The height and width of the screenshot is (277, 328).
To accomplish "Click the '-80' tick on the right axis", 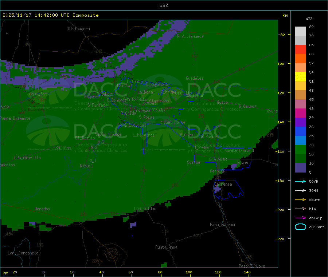I will click(x=281, y=35).
